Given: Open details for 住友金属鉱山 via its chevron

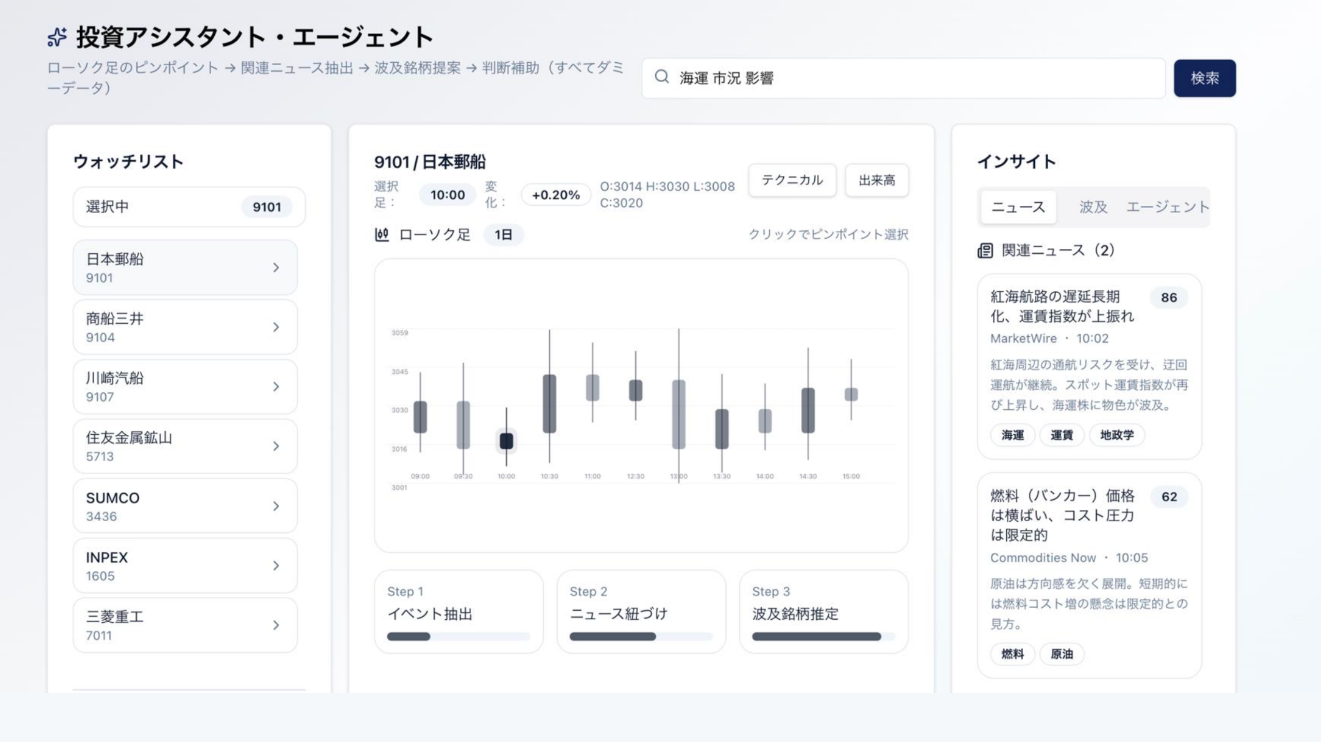Looking at the screenshot, I should (x=276, y=446).
